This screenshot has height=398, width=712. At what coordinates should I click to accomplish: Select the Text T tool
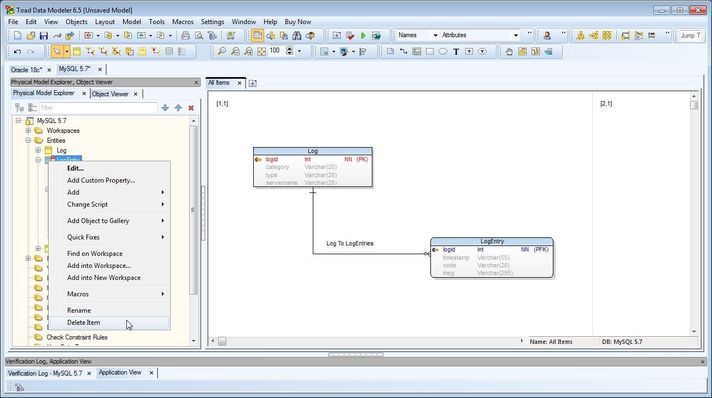[456, 51]
